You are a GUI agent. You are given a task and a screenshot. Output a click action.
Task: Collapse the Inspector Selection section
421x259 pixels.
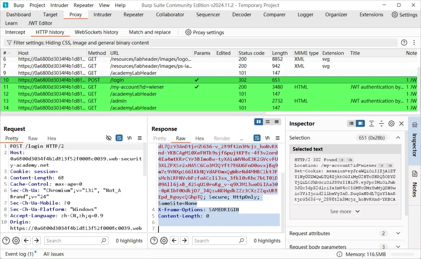pos(398,138)
